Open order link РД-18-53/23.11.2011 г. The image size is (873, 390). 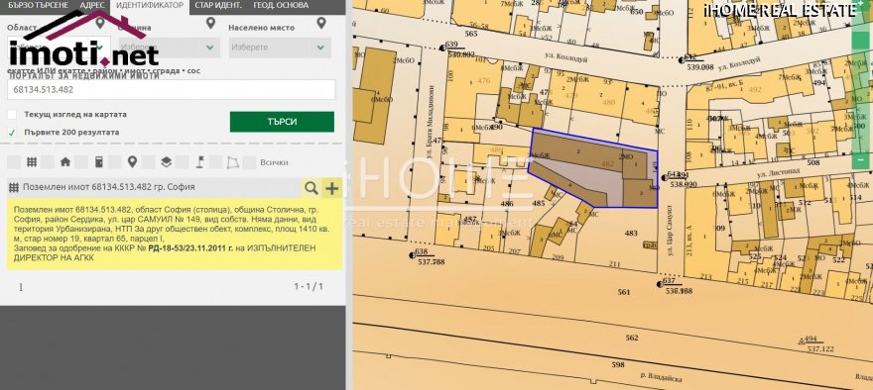tap(189, 247)
